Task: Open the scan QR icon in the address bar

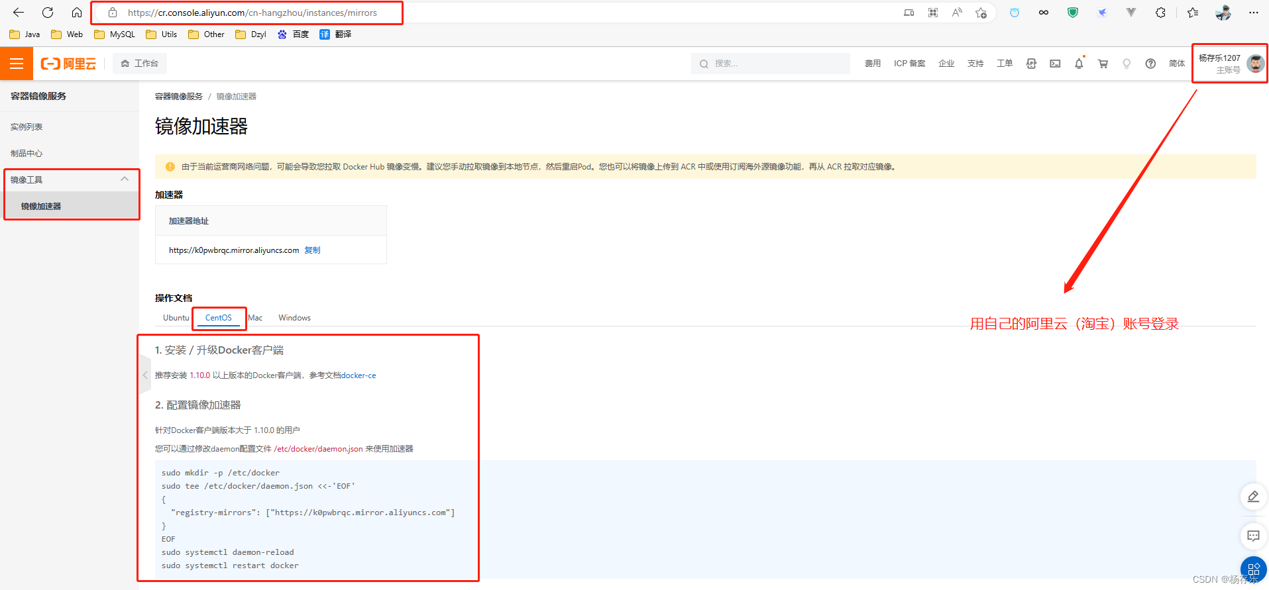Action: pos(933,13)
